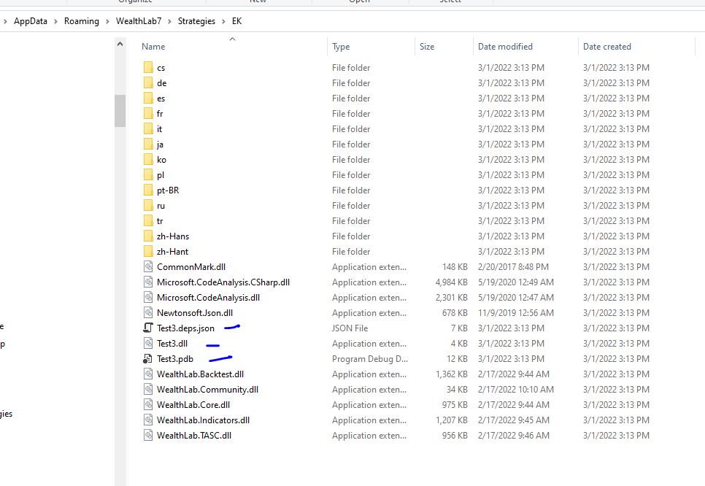The height and width of the screenshot is (486, 705).
Task: Click the Program Debug D... type cell
Action: (370, 359)
